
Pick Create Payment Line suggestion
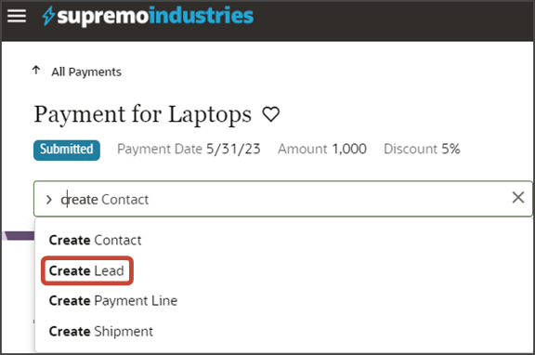click(113, 301)
